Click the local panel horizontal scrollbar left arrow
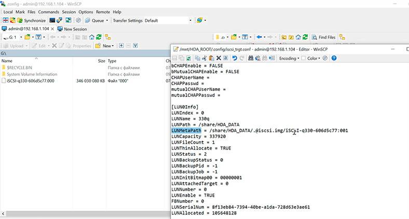Image resolution: width=409 pixels, height=219 pixels. pos(3,214)
